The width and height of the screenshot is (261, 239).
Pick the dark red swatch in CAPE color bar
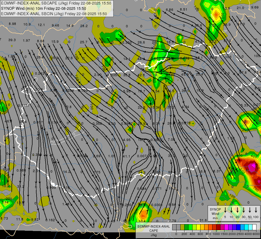pyautogui.click(x=218, y=227)
